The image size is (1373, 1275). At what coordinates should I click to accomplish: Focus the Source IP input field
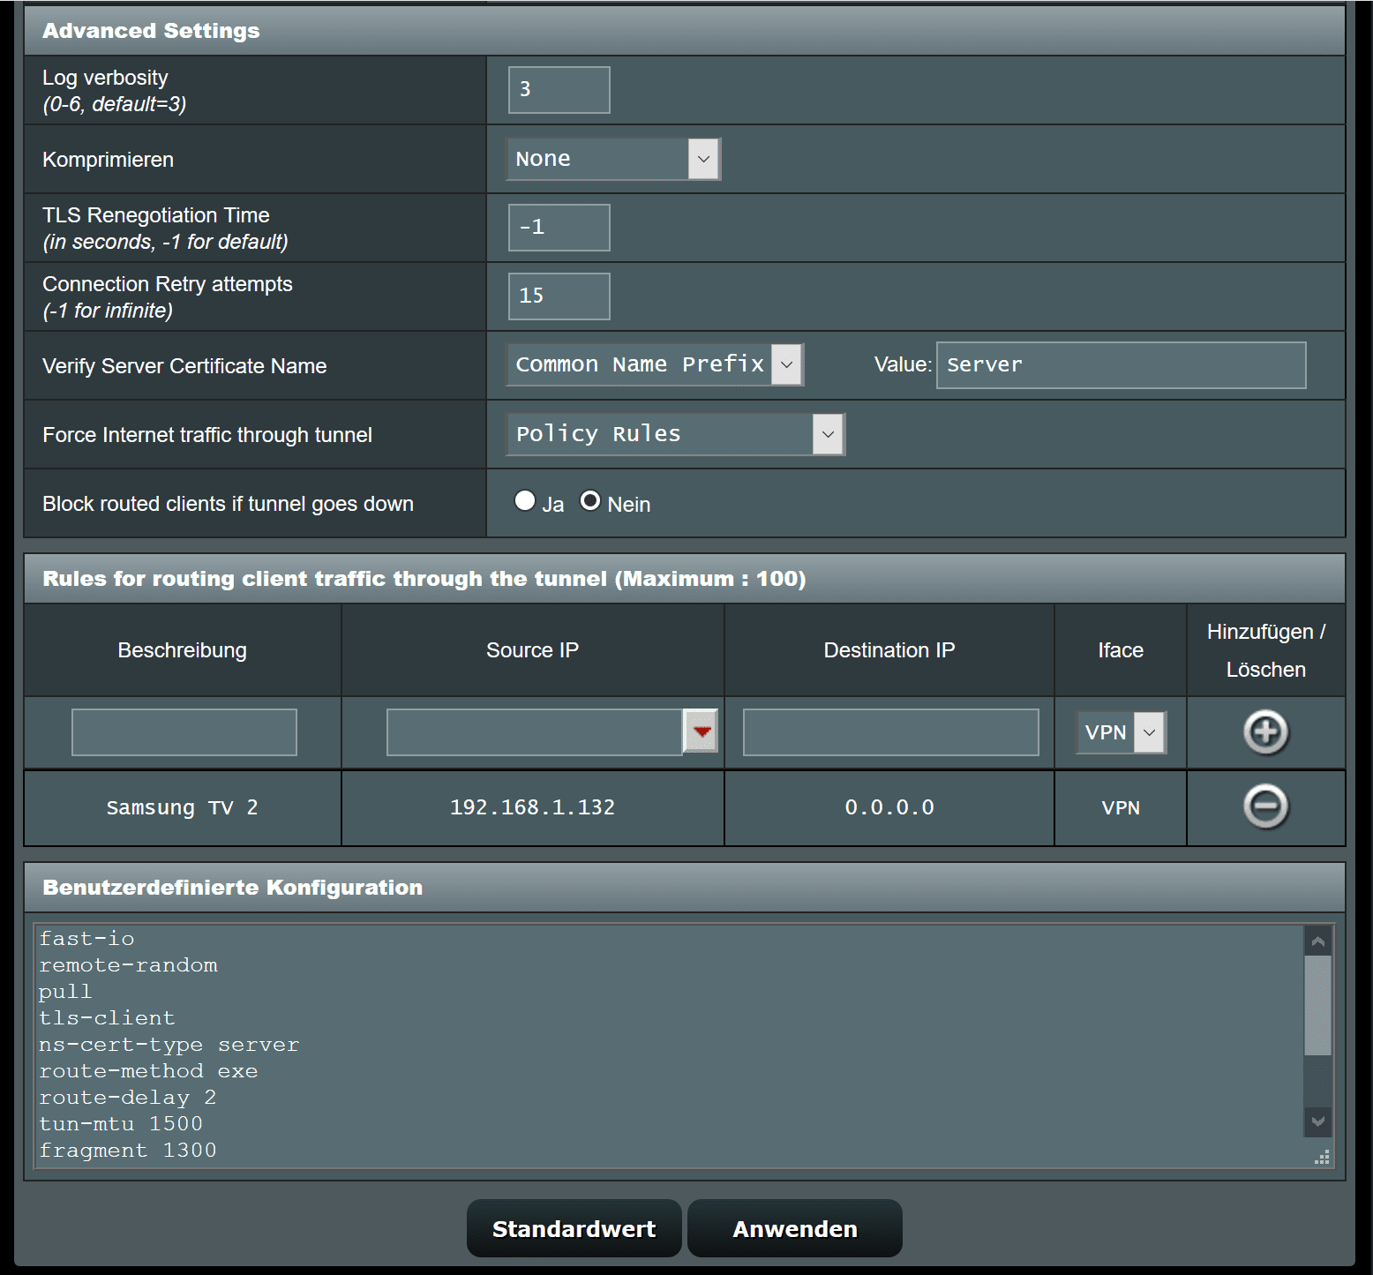tap(535, 732)
